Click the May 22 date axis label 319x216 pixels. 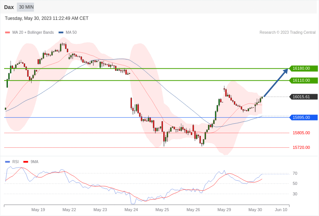[x=69, y=210]
